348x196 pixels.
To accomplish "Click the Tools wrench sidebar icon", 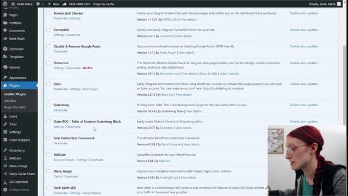I will 5,124.
